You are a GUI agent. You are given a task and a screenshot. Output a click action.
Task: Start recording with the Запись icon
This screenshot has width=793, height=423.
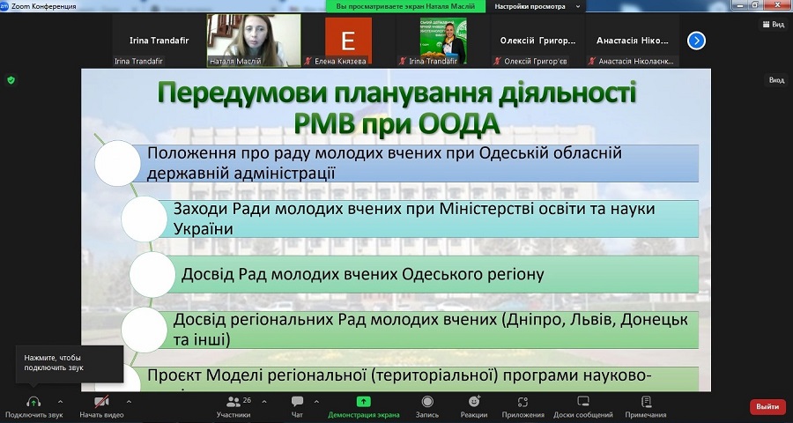click(x=426, y=401)
